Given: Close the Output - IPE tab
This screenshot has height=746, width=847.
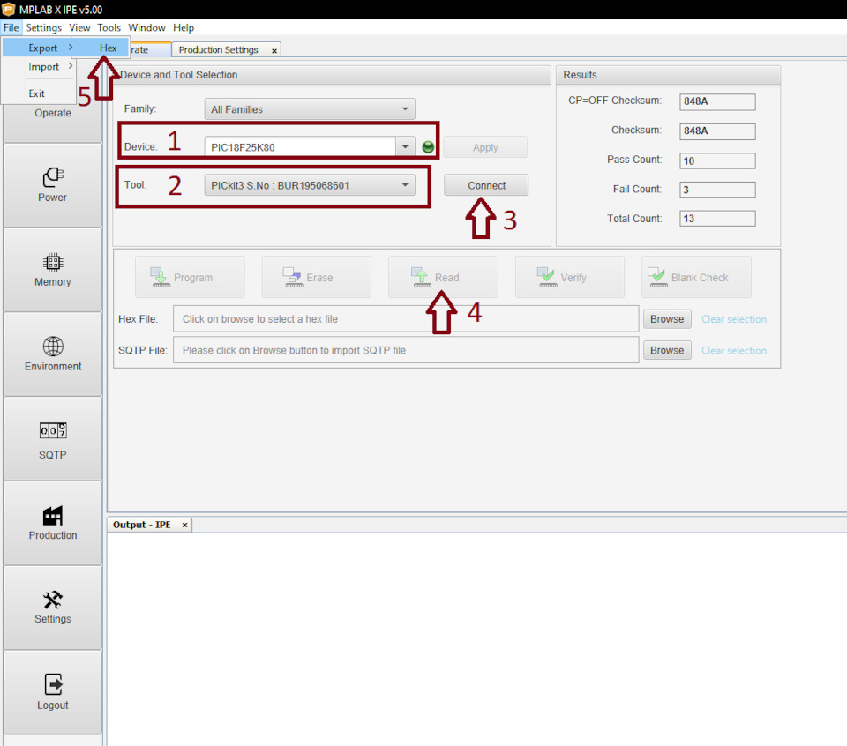Looking at the screenshot, I should pyautogui.click(x=184, y=525).
